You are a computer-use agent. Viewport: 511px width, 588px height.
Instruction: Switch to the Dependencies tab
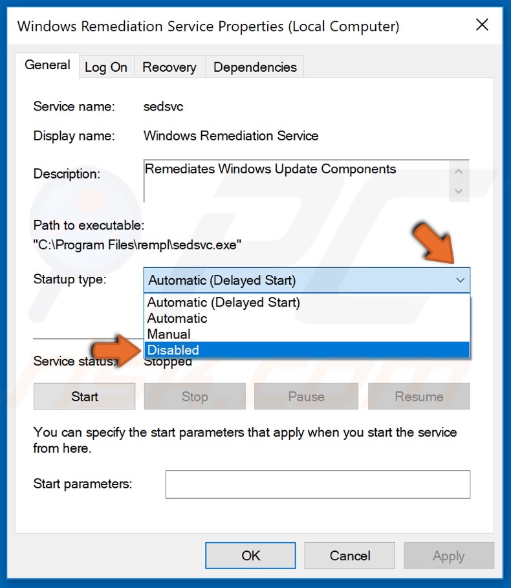254,67
